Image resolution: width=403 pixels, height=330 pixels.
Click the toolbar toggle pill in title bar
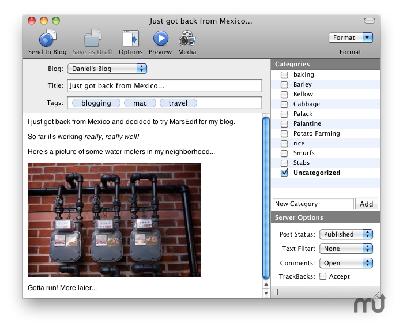pyautogui.click(x=369, y=21)
